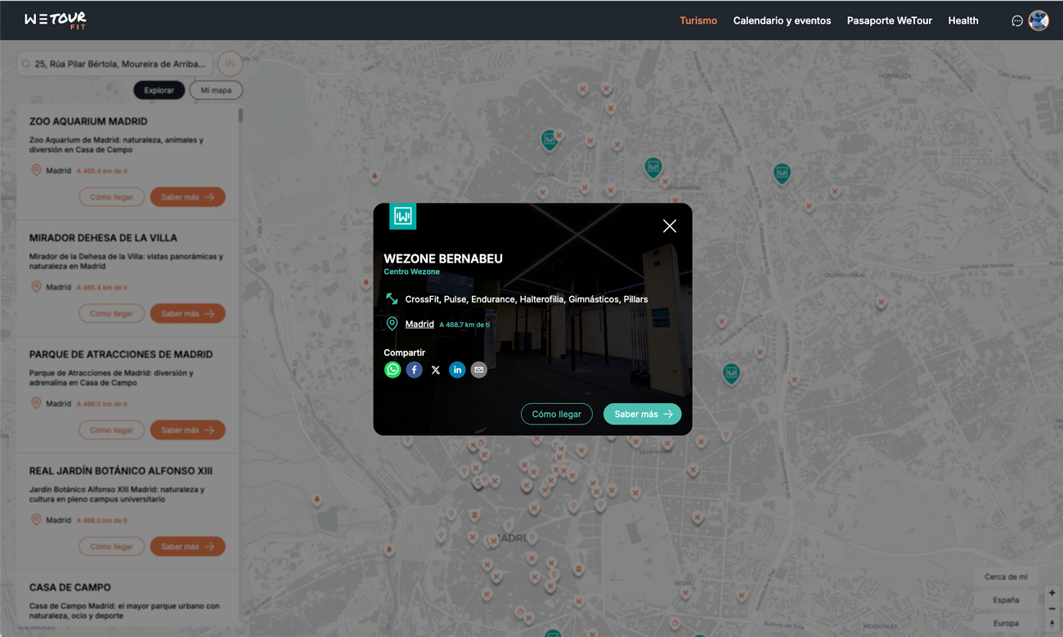
Task: Share the center on LinkedIn
Action: (457, 370)
